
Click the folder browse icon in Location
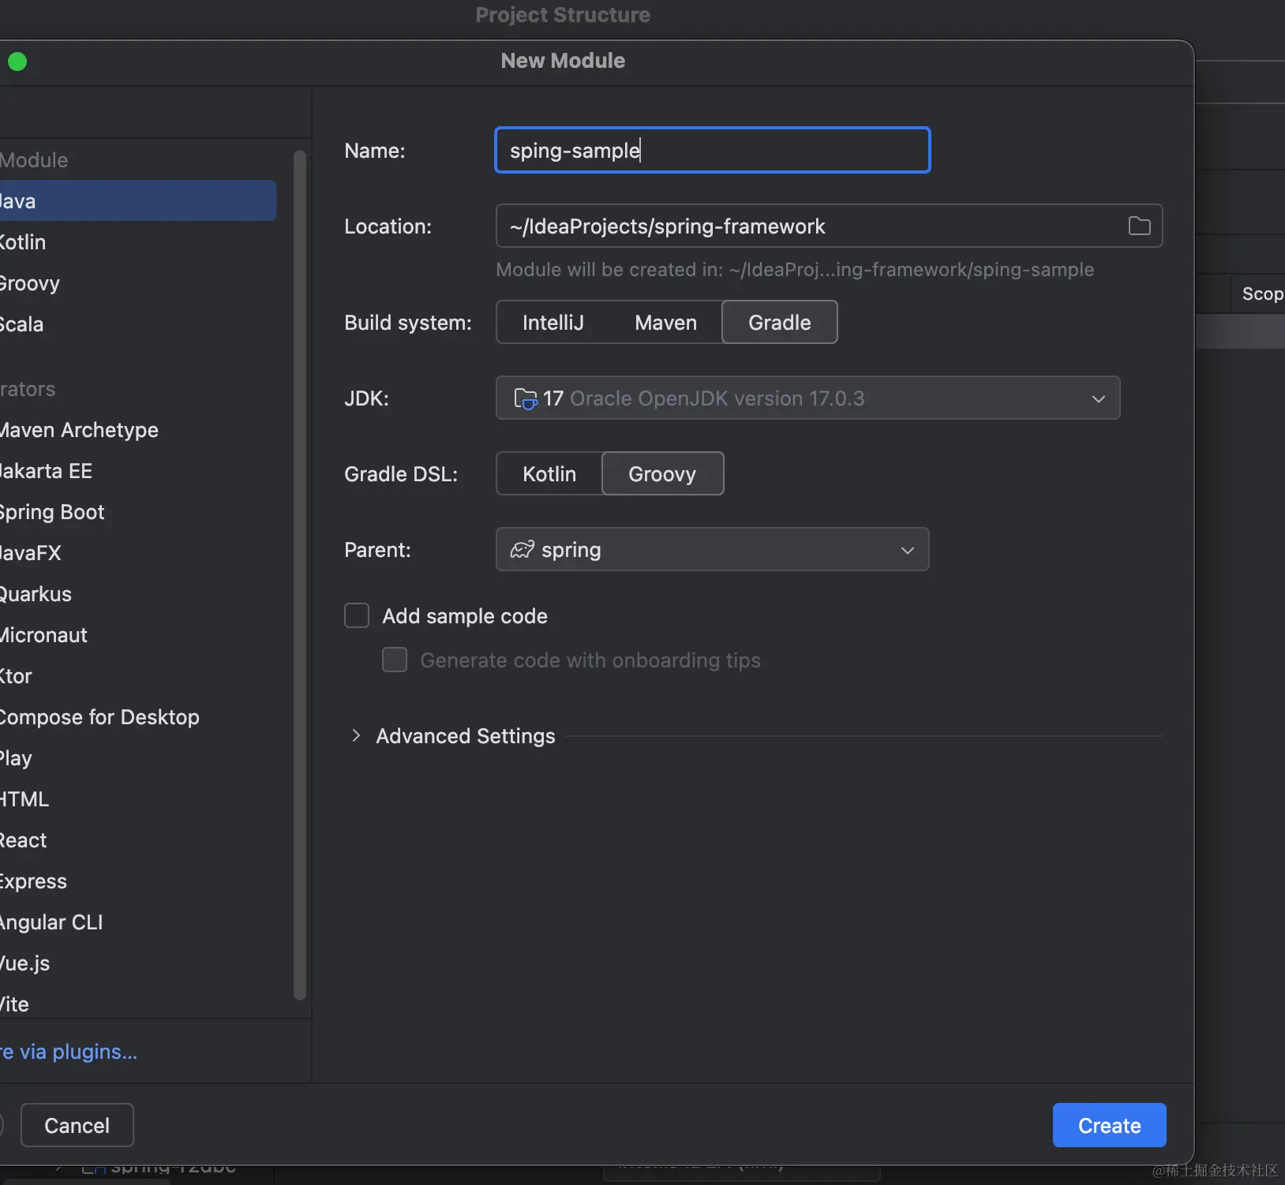click(1139, 226)
